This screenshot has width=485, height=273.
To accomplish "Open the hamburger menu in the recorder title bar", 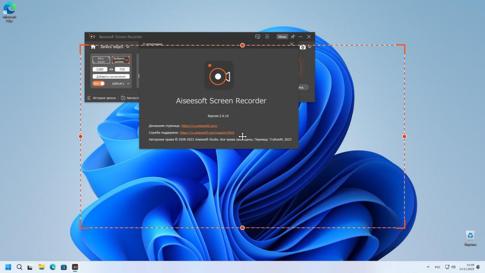I will coord(267,36).
